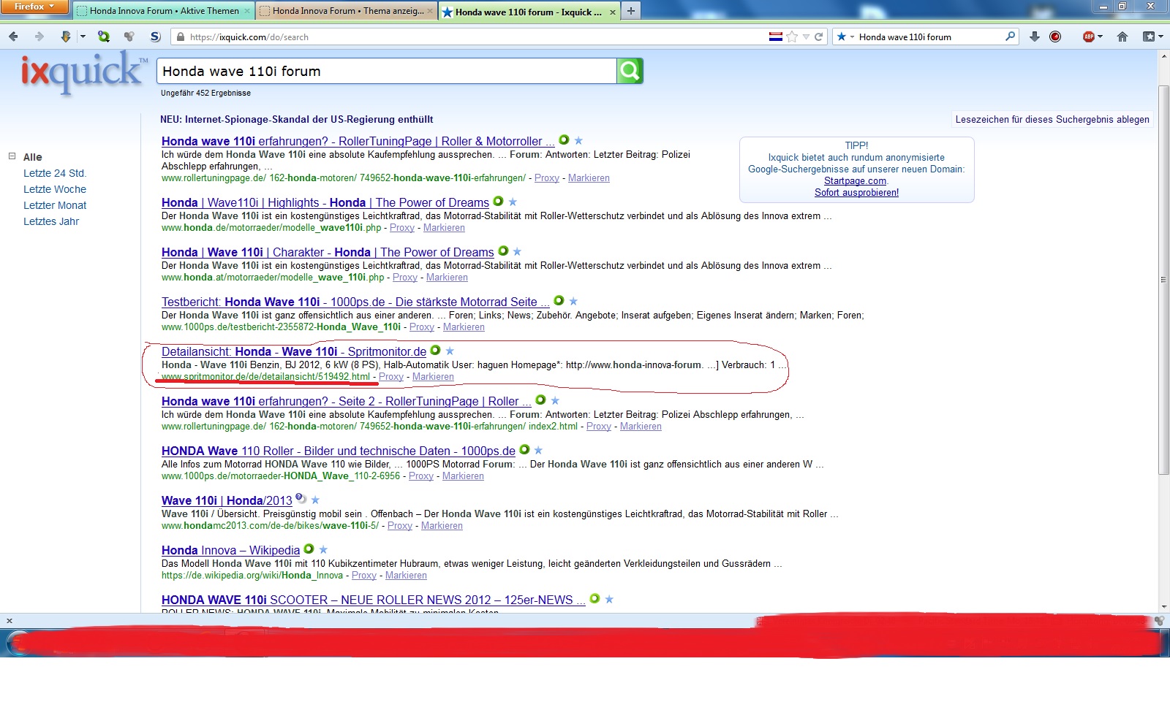The height and width of the screenshot is (710, 1170).
Task: Click the Adblock Plus ABP icon
Action: (1089, 37)
